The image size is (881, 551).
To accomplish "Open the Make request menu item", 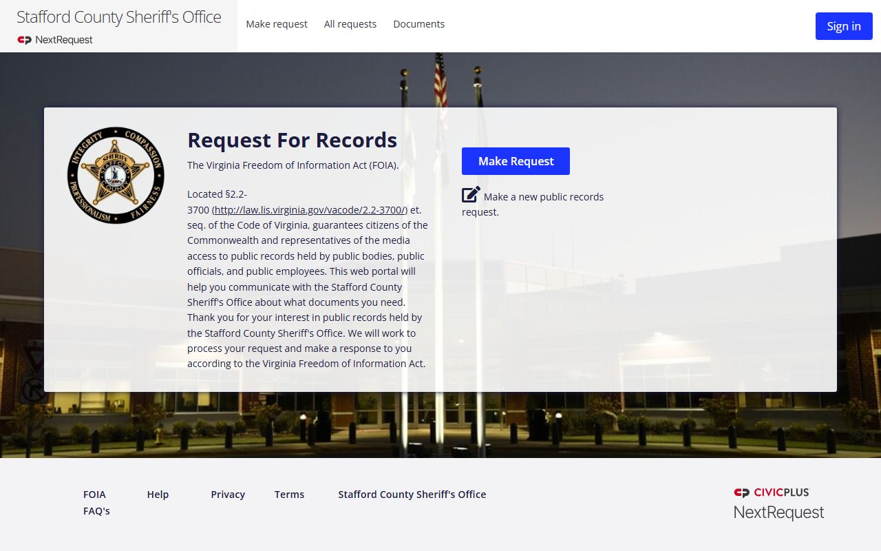I will click(x=277, y=24).
